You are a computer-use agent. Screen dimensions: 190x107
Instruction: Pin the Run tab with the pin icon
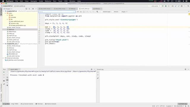pos(4,84)
